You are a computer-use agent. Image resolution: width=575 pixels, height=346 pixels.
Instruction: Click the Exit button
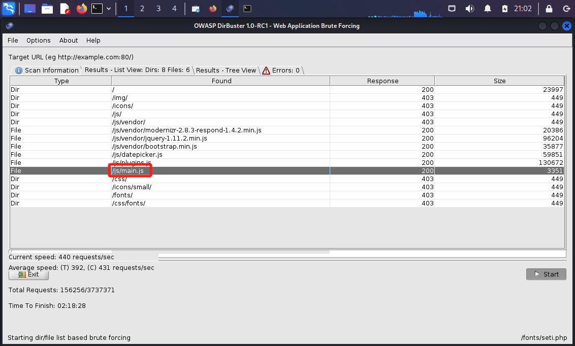coord(28,274)
